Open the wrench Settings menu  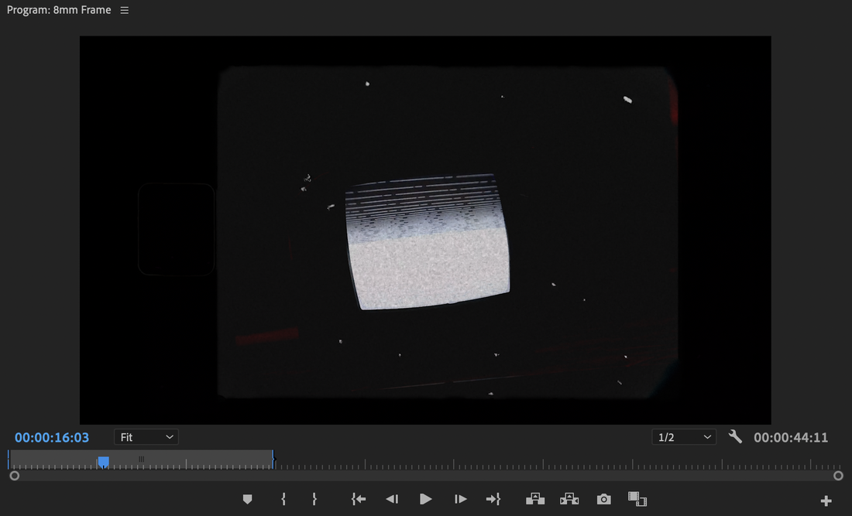[735, 437]
